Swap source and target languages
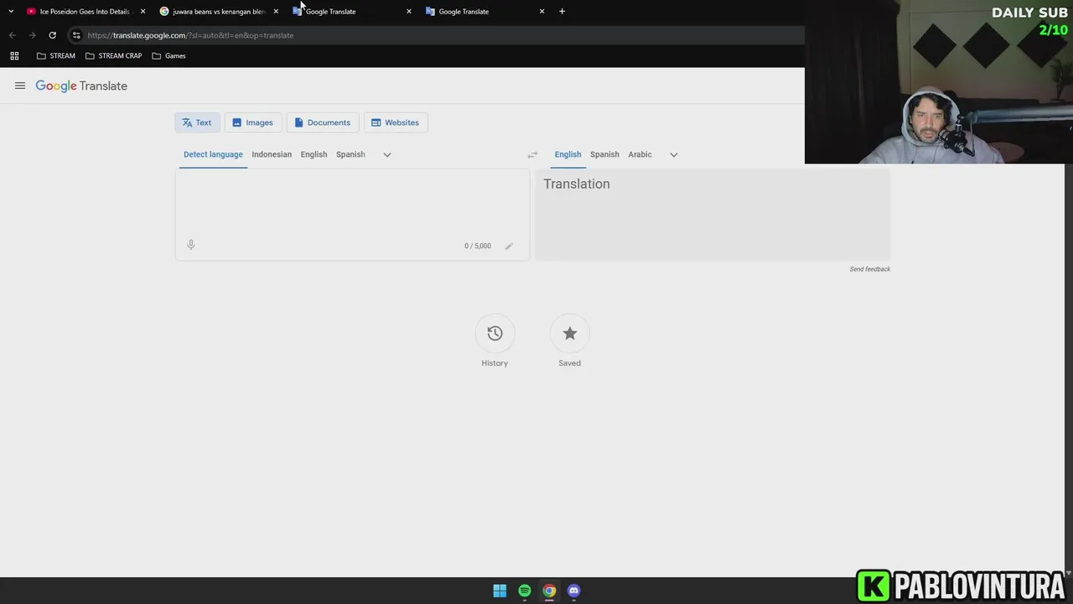The width and height of the screenshot is (1073, 604). 532,154
